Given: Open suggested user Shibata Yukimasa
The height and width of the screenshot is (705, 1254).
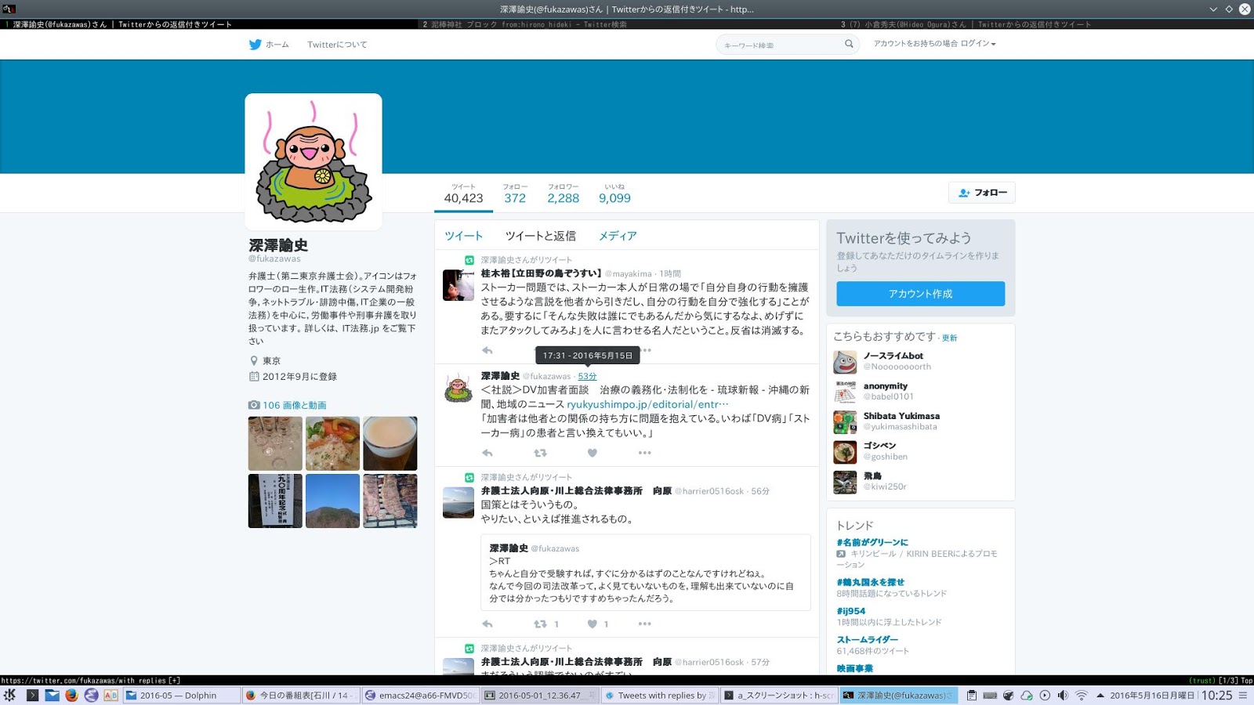Looking at the screenshot, I should coord(901,416).
